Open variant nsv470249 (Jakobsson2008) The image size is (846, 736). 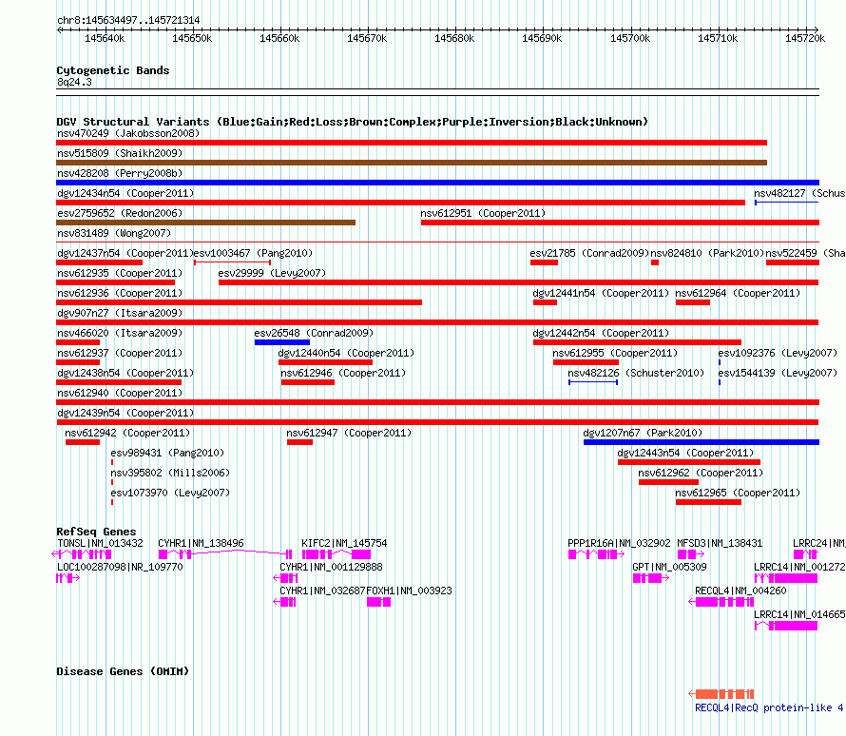[x=128, y=134]
